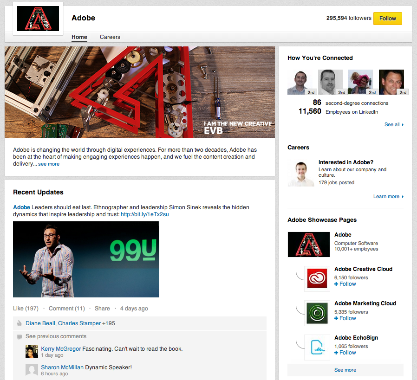Click Learn more under Careers
Screen dimensions: 417x380
point(388,196)
